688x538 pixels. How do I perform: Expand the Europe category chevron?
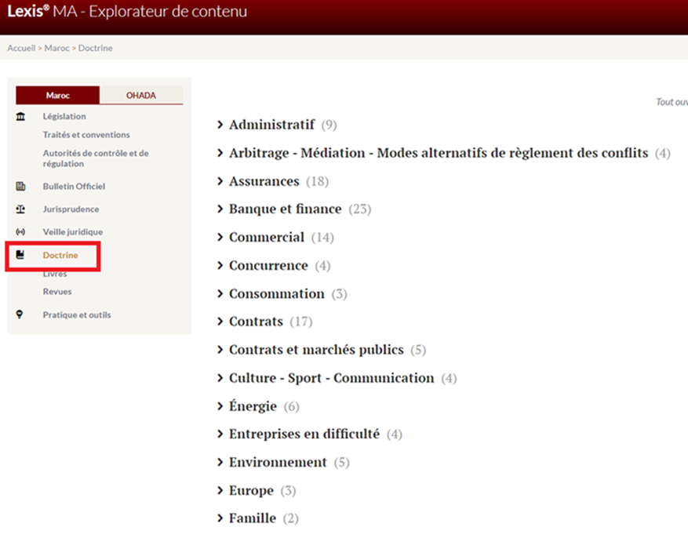[x=220, y=490]
